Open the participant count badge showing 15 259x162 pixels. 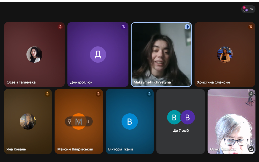pyautogui.click(x=248, y=9)
